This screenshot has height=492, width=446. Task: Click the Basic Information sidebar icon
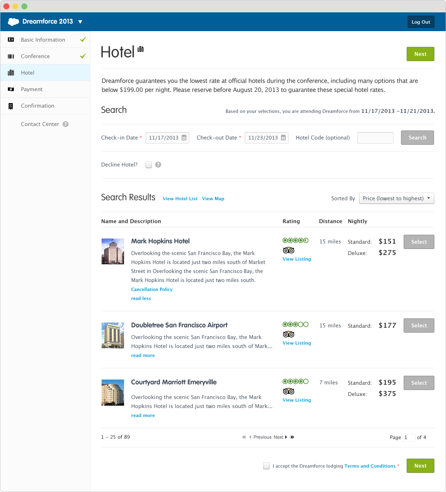[x=11, y=39]
